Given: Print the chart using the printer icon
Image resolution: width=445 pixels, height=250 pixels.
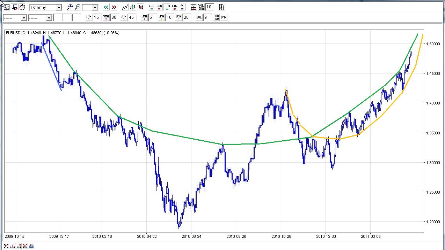Looking at the screenshot, I should (31, 246).
